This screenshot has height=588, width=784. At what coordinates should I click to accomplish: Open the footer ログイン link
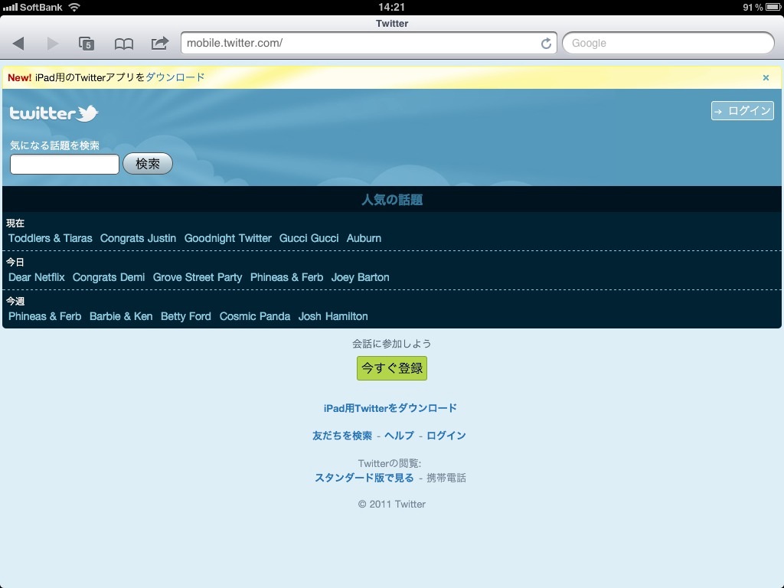click(x=446, y=436)
